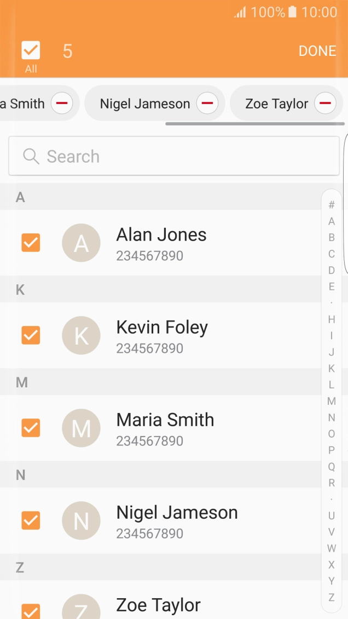
Task: Tap Maria Smith avatar icon 'M'
Action: [81, 428]
